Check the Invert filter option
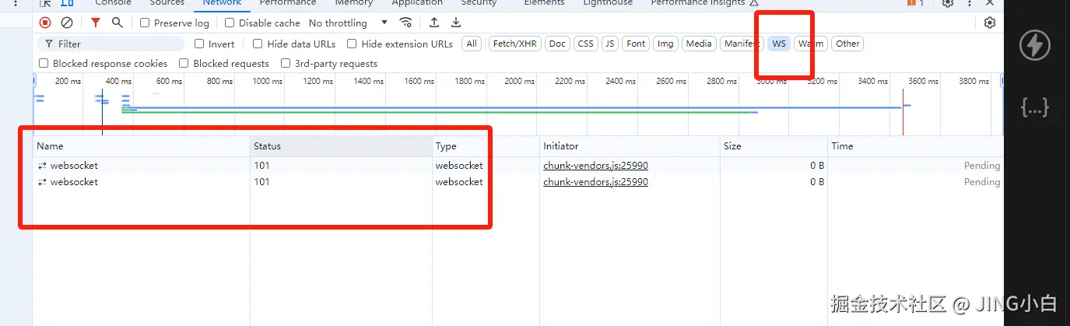This screenshot has width=1070, height=326. (x=199, y=44)
